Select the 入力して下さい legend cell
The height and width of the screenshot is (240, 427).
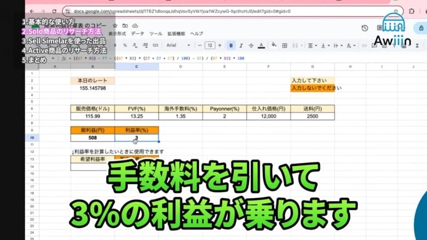[313, 81]
